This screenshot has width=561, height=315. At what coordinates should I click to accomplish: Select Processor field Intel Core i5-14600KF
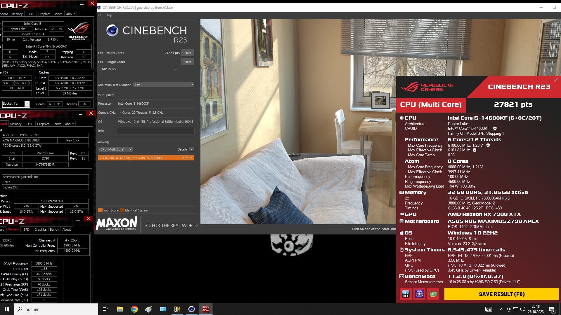pyautogui.click(x=155, y=104)
